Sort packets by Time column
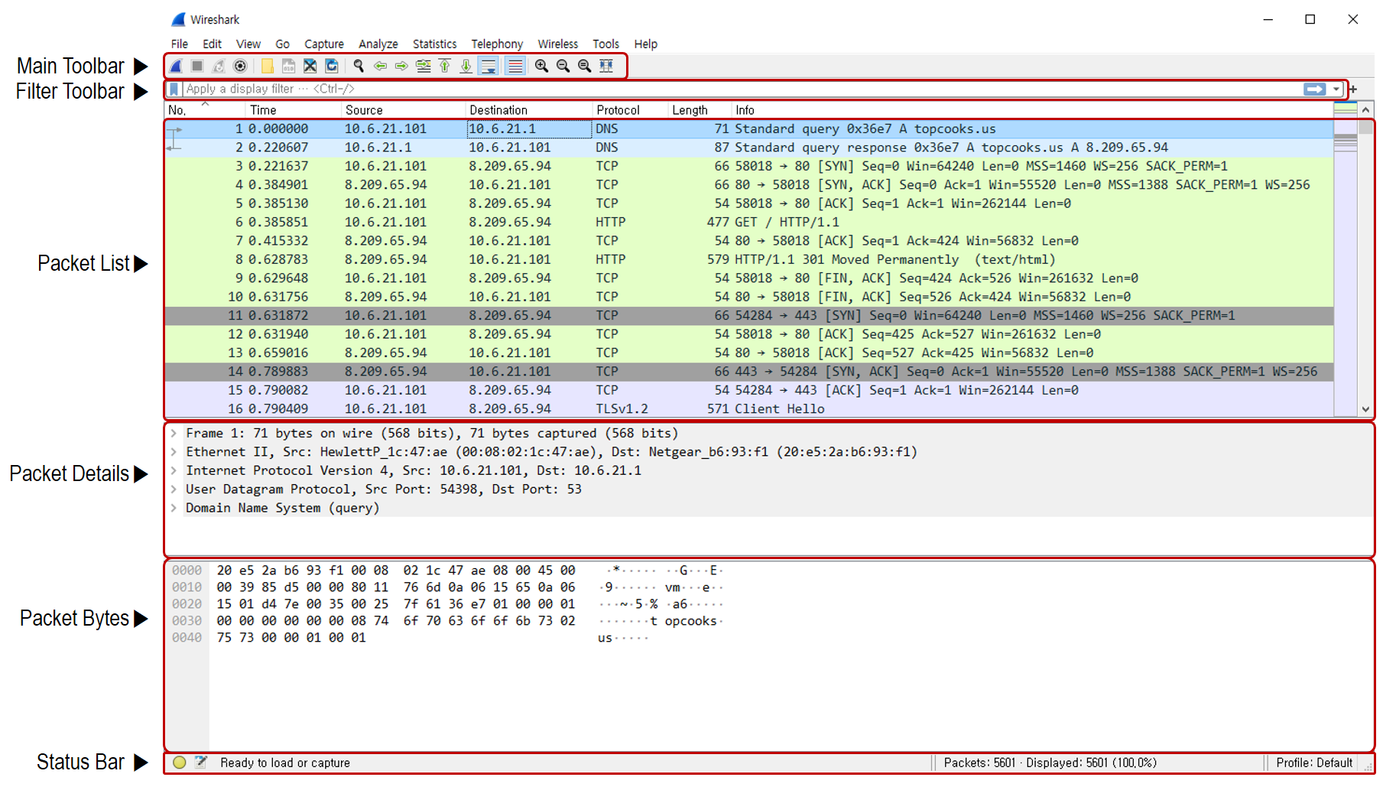1383x787 pixels. (x=293, y=110)
